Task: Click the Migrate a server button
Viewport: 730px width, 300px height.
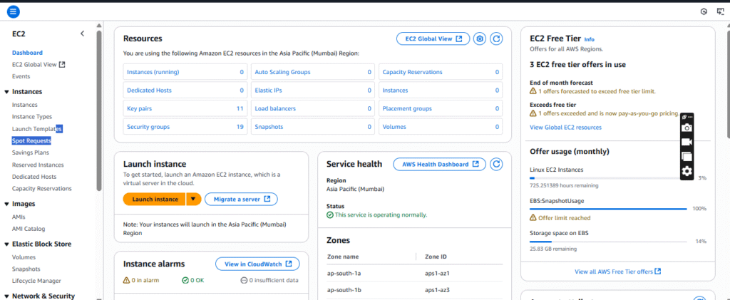Action: [x=241, y=199]
